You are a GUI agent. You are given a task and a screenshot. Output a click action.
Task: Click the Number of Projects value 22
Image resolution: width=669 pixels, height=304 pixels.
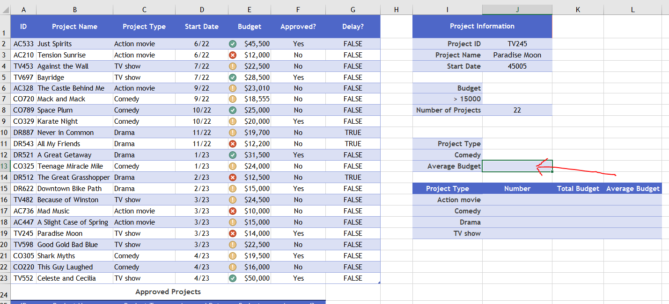[x=517, y=110]
